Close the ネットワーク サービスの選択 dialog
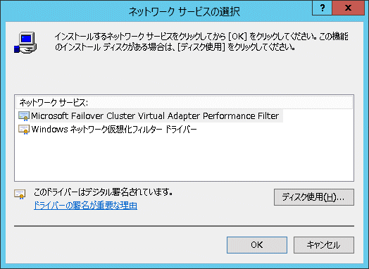 click(x=348, y=8)
